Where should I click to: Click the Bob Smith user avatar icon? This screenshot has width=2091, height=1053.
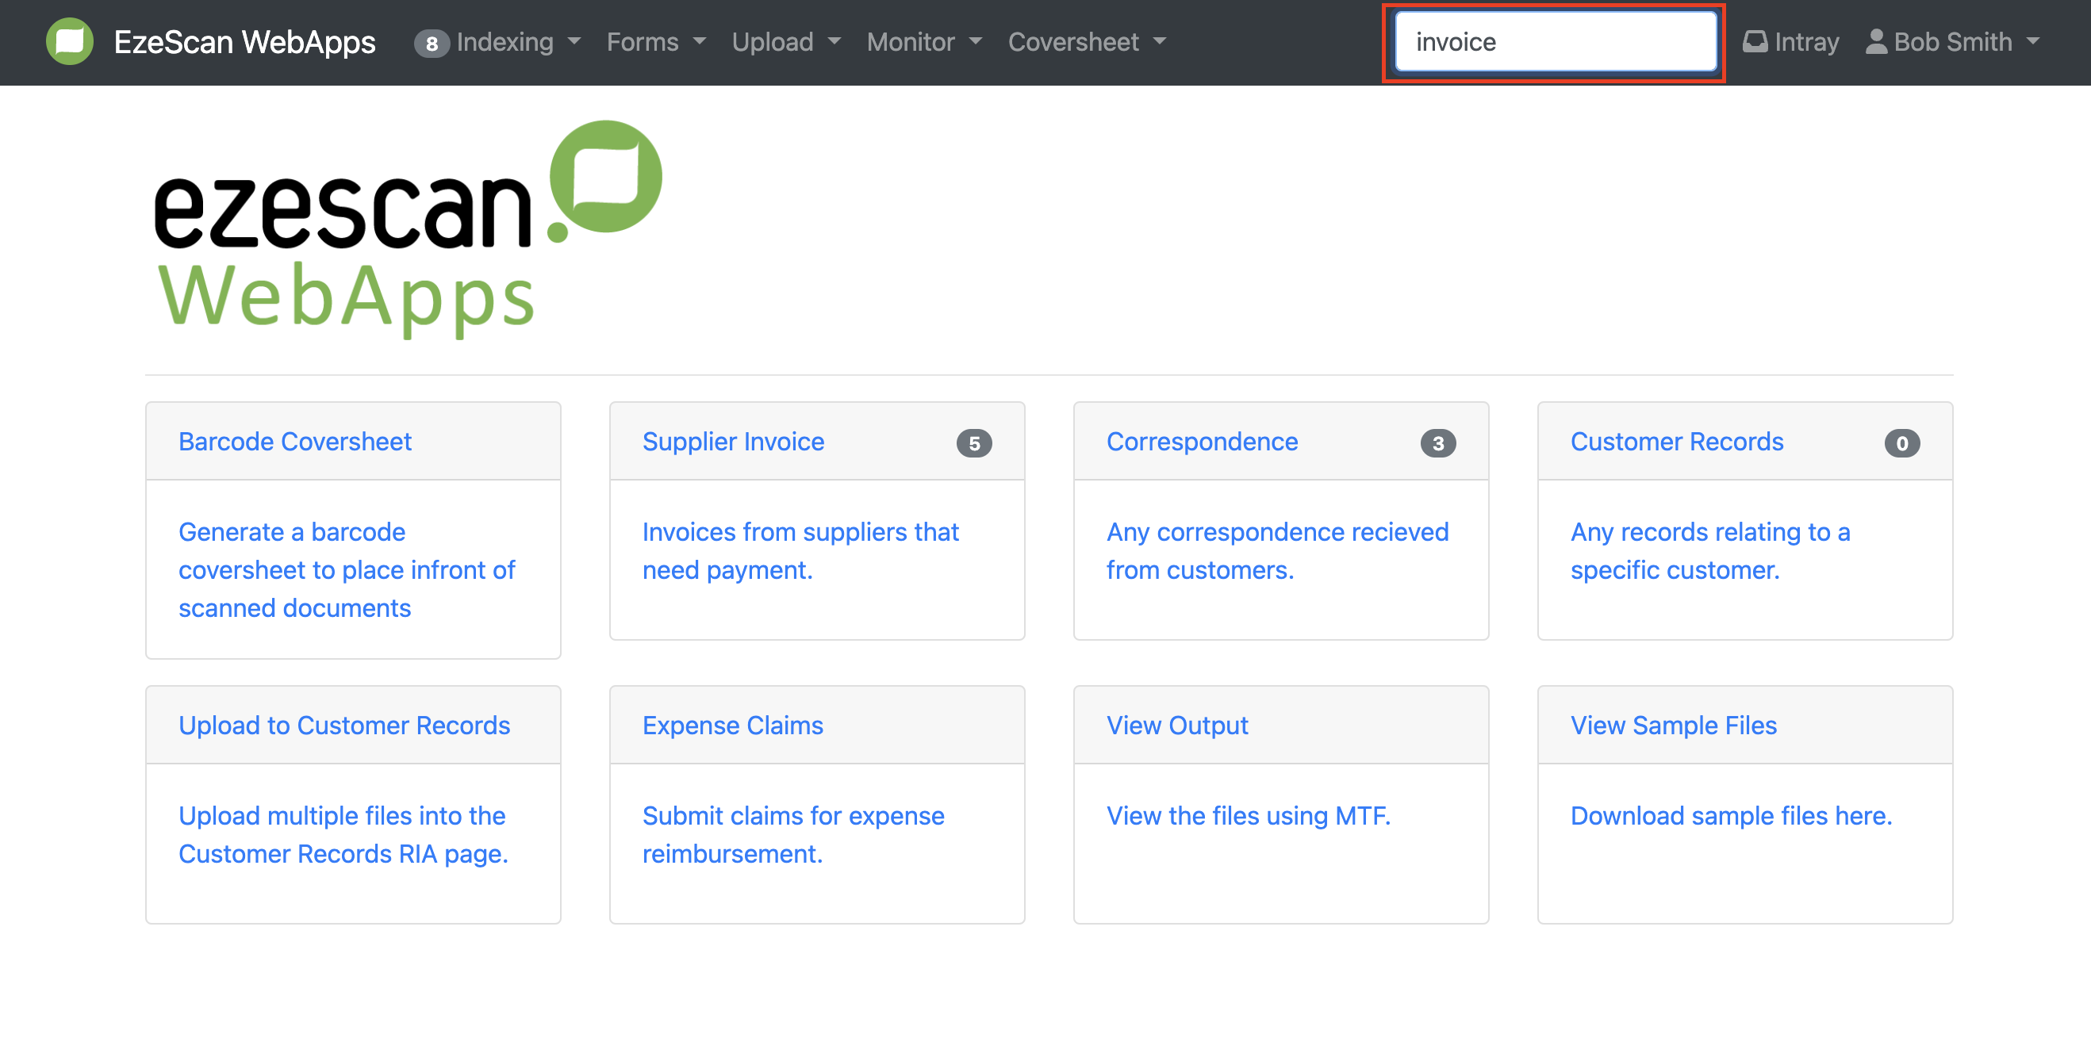point(1875,41)
